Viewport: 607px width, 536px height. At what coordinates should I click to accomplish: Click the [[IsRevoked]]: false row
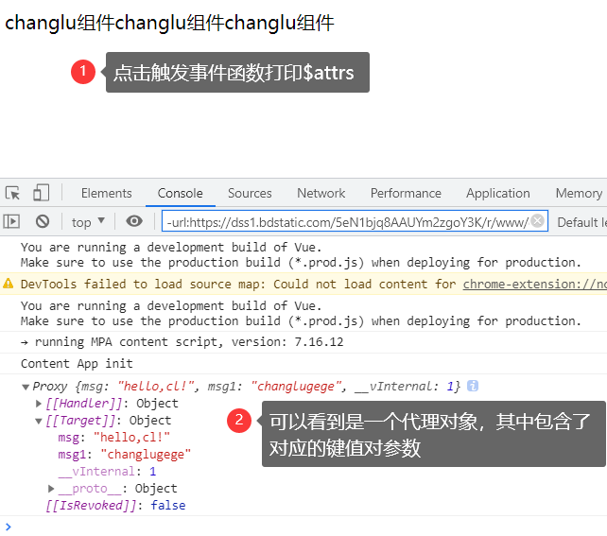(x=115, y=506)
